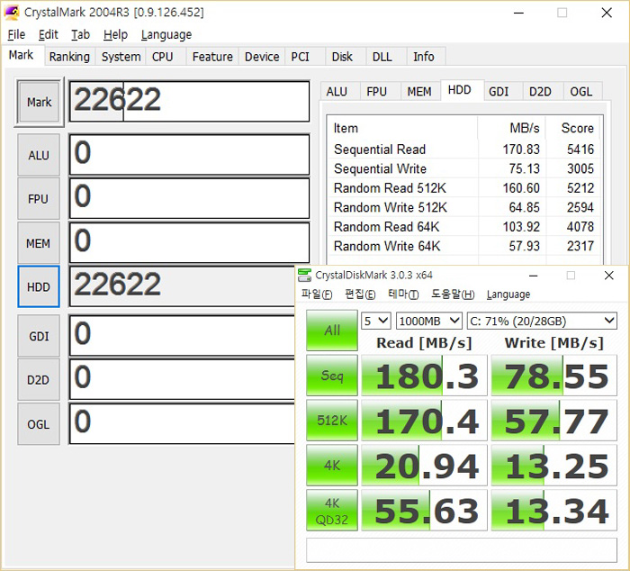The image size is (630, 571).
Task: Click the OGL score field
Action: click(x=182, y=424)
